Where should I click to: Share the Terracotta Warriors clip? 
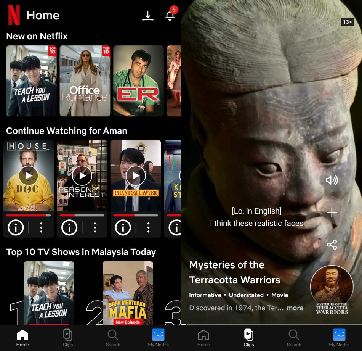click(x=332, y=245)
